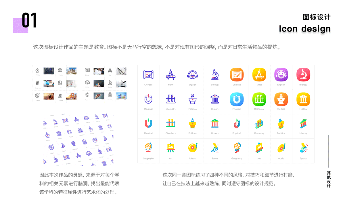This screenshot has width=345, height=215.
Task: Select the flat colored Physical magnet icon
Action: click(148, 123)
